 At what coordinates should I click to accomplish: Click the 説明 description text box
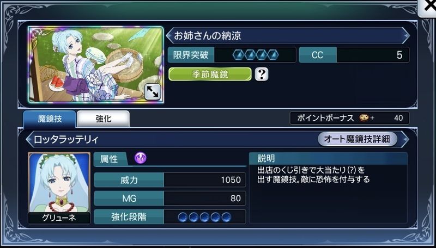tap(329, 188)
